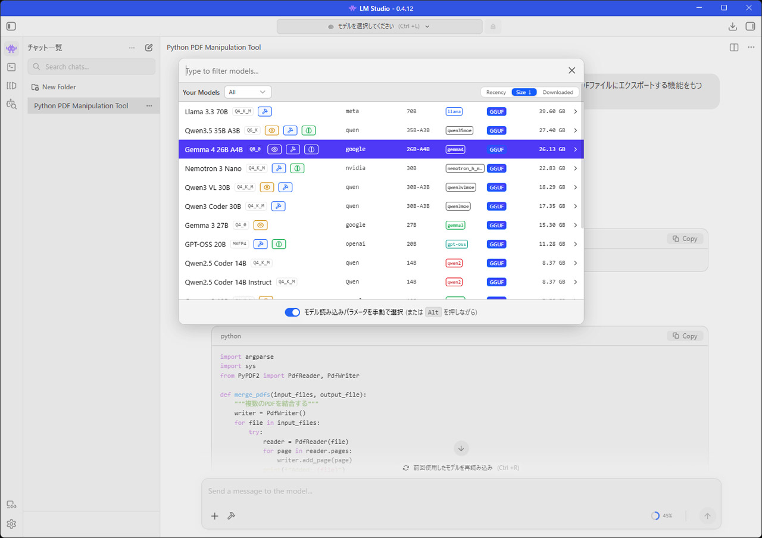Click the send message arrow button
Viewport: 762px width, 538px height.
707,516
